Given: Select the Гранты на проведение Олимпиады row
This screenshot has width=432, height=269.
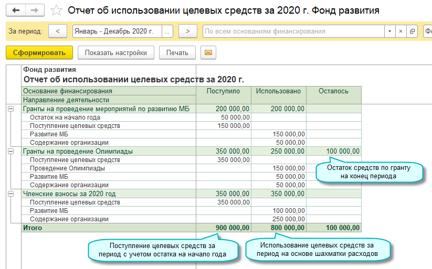Looking at the screenshot, I should point(191,151).
